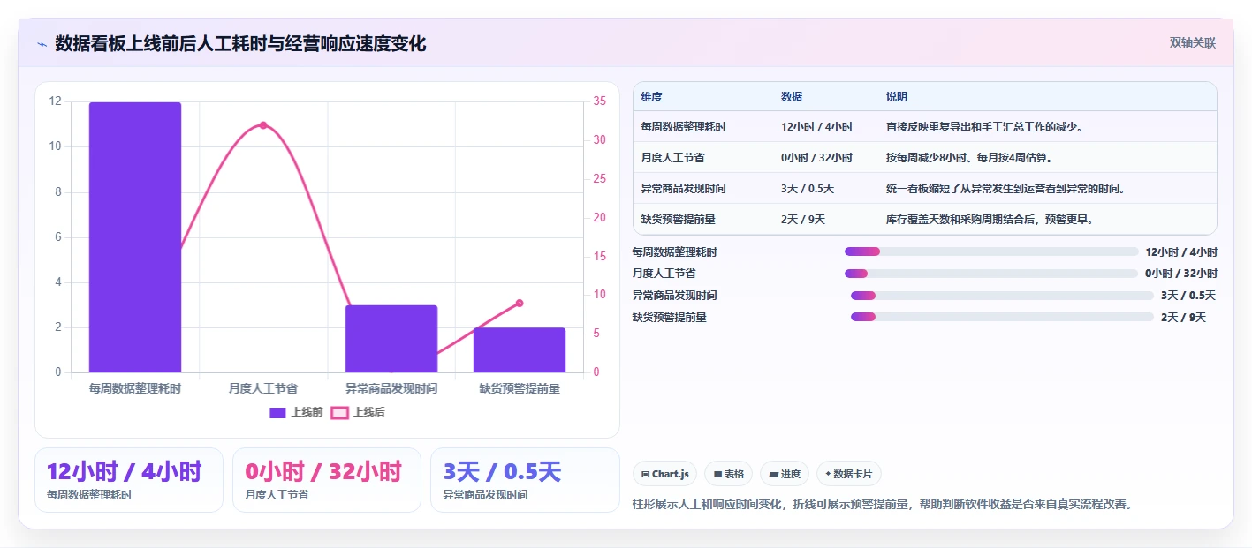Image resolution: width=1252 pixels, height=548 pixels.
Task: Click the 月度人工节省 x-axis label under the chart
Action: [x=263, y=388]
